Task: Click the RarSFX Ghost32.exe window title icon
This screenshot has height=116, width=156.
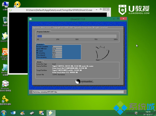Action: point(11,10)
